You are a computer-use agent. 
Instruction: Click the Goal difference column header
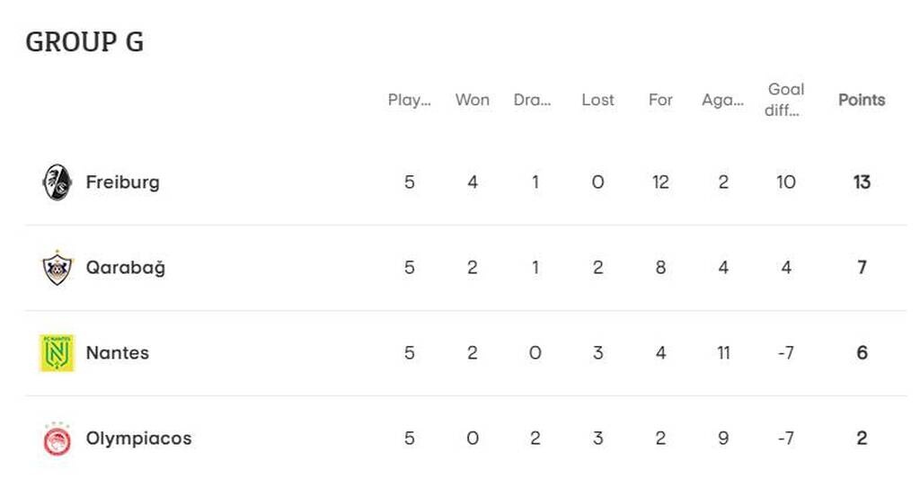click(x=786, y=100)
